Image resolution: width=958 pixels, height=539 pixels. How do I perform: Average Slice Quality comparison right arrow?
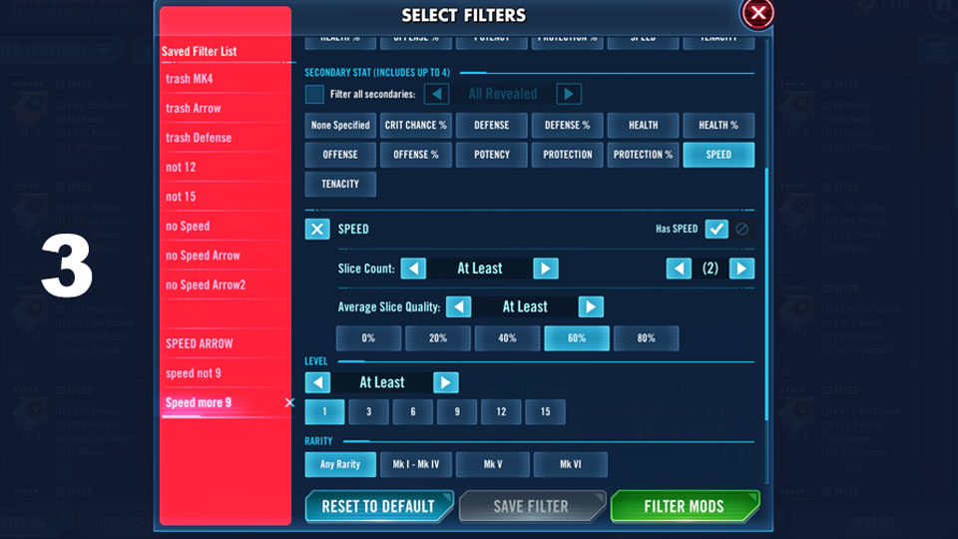pyautogui.click(x=591, y=306)
